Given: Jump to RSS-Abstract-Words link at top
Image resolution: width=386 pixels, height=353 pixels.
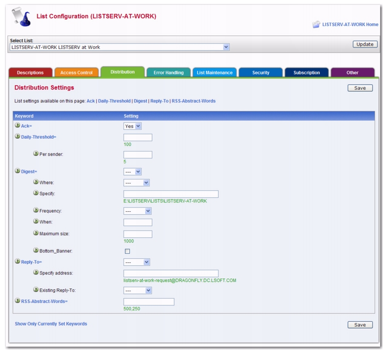Looking at the screenshot, I should pos(194,101).
